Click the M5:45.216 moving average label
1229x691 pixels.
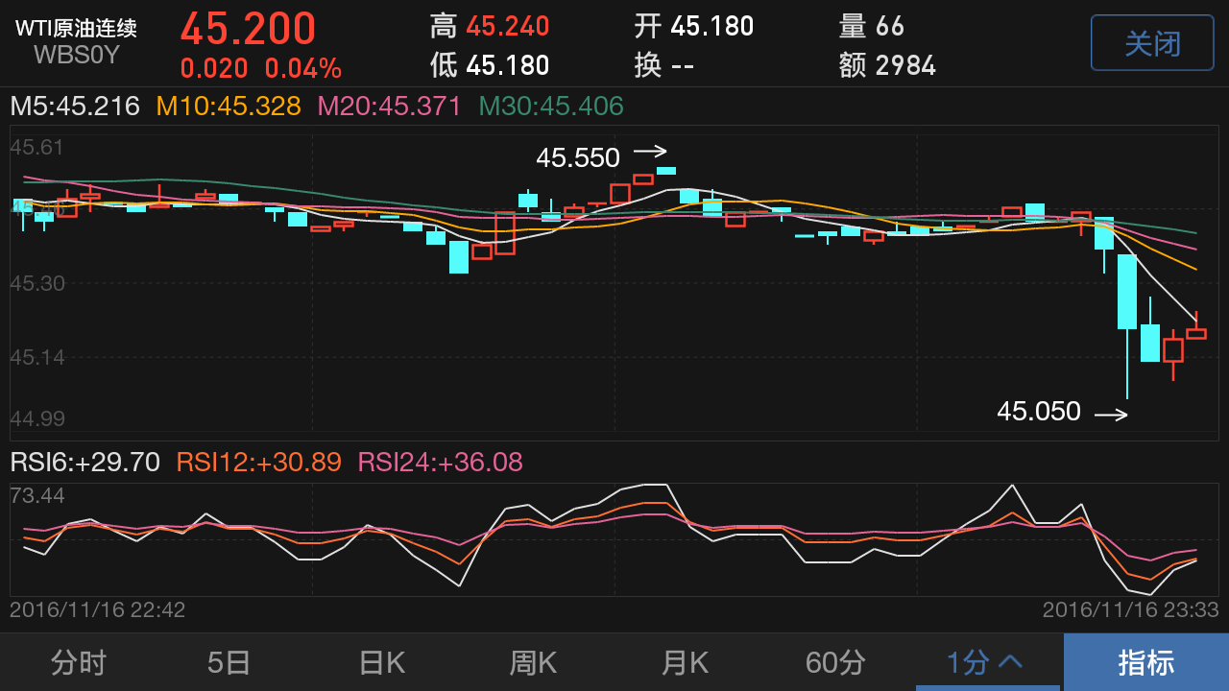point(75,106)
